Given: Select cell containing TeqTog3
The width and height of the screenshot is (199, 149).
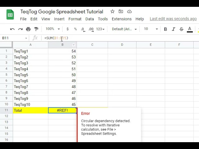Looking at the screenshot, I should 30,63.
